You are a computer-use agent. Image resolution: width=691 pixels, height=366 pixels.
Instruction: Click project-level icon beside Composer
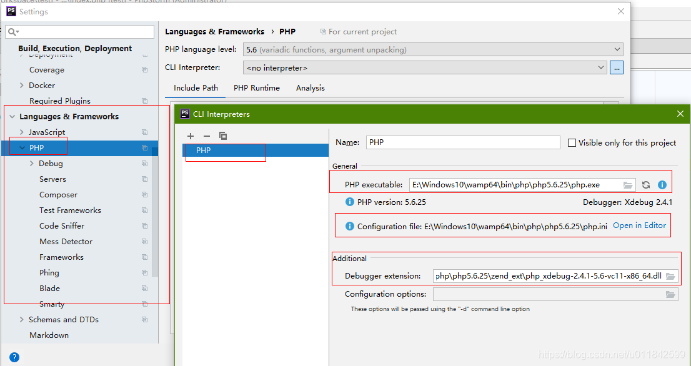point(144,195)
